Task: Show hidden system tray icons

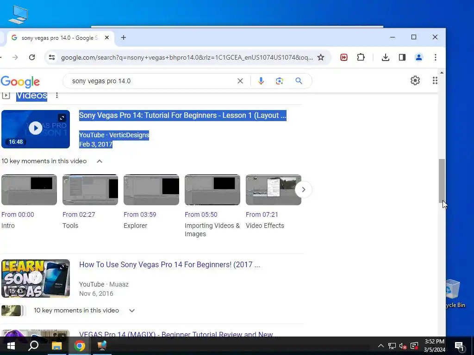Action: [x=380, y=346]
